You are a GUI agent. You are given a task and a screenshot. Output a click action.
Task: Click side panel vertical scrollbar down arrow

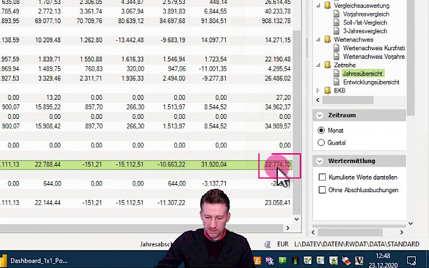tap(411, 223)
